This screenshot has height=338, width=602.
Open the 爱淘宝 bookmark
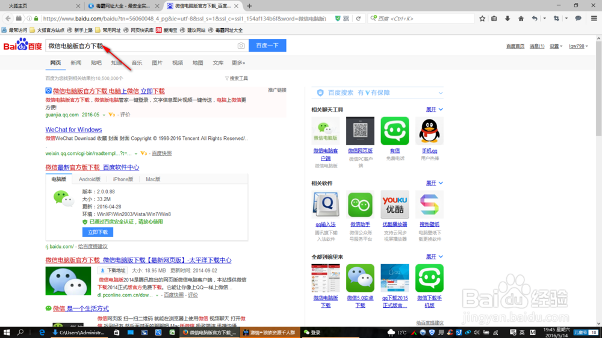(167, 30)
